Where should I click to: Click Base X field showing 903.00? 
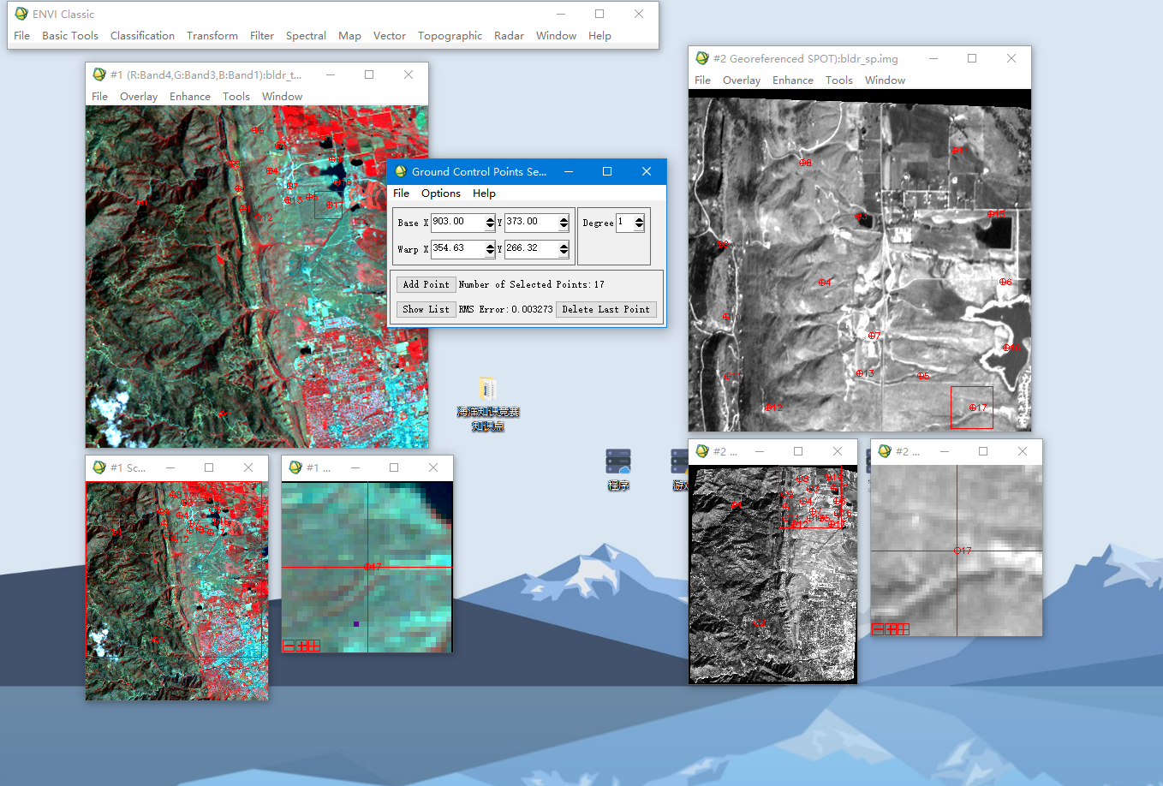click(457, 223)
